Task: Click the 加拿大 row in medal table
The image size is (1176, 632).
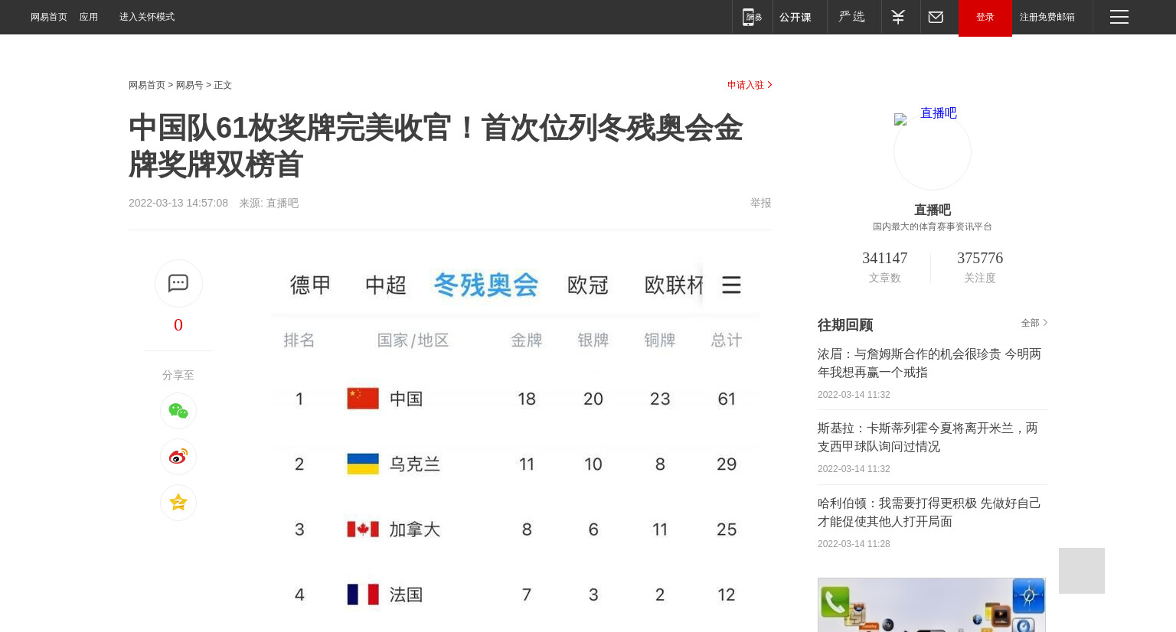Action: (514, 529)
